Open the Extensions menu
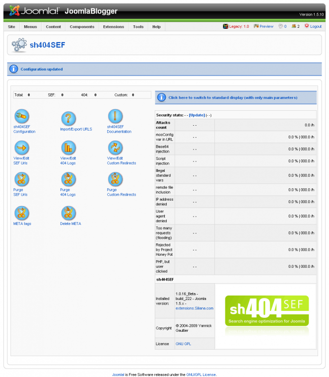329x377 pixels. click(x=114, y=27)
